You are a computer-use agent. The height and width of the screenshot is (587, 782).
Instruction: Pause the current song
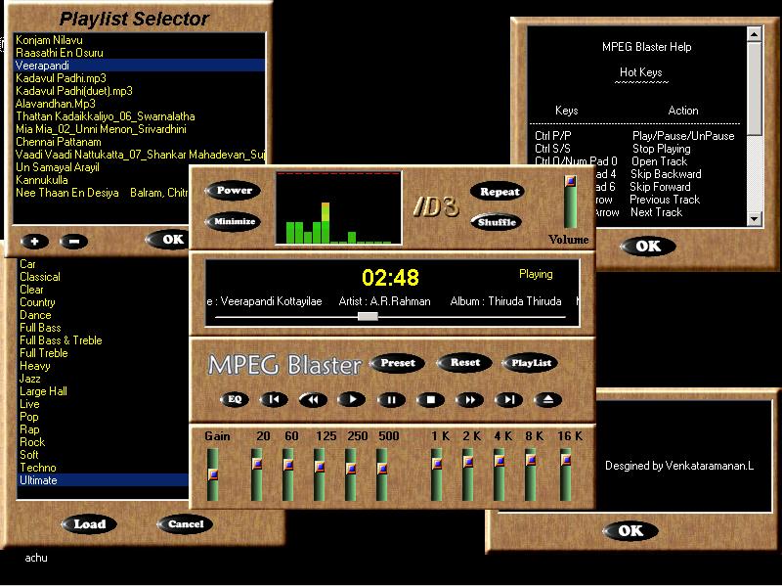click(391, 400)
